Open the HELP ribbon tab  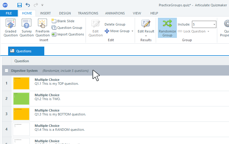click(154, 13)
